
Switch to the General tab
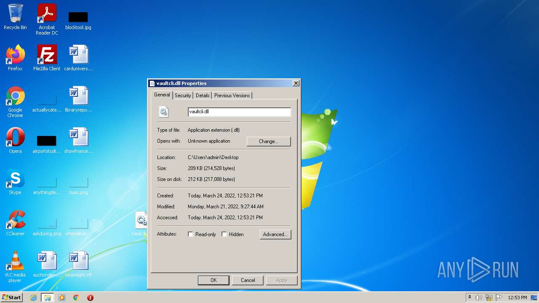(x=162, y=95)
